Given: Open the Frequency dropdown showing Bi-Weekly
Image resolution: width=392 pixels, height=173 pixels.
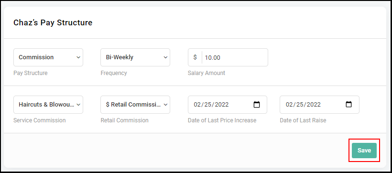Looking at the screenshot, I should [x=135, y=57].
